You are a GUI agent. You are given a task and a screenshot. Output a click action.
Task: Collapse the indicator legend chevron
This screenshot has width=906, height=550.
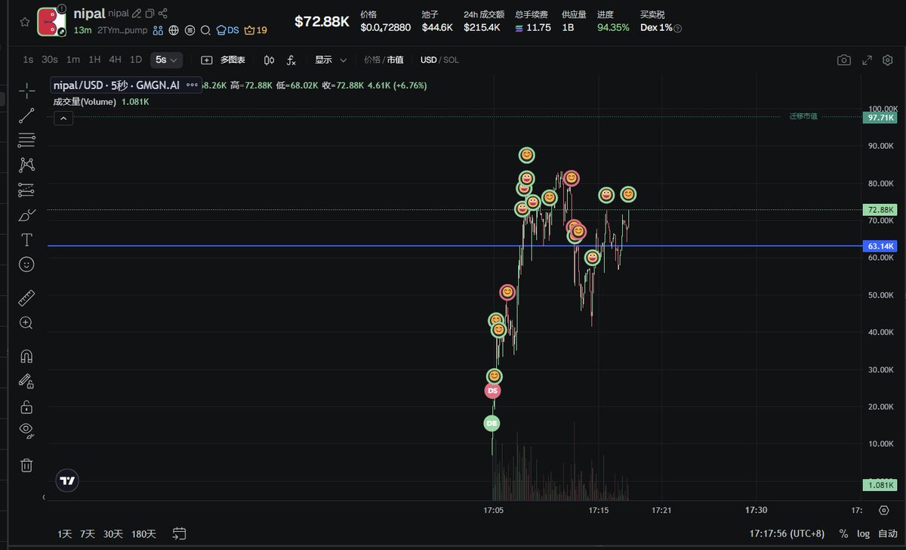pyautogui.click(x=63, y=118)
